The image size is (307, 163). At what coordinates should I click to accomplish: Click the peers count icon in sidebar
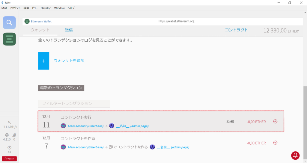pos(14,135)
